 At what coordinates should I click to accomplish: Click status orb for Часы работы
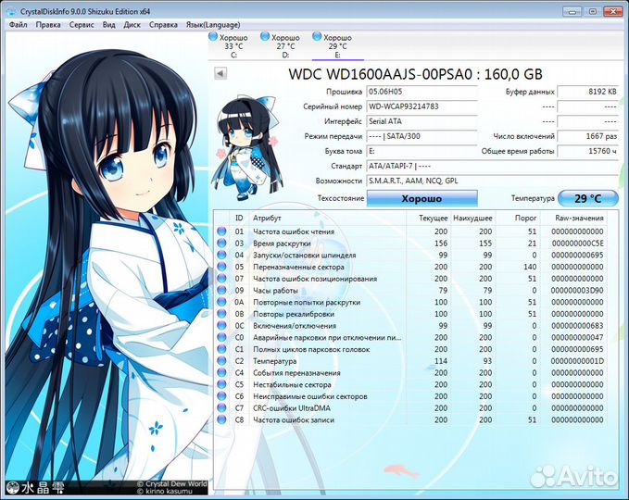(x=221, y=290)
